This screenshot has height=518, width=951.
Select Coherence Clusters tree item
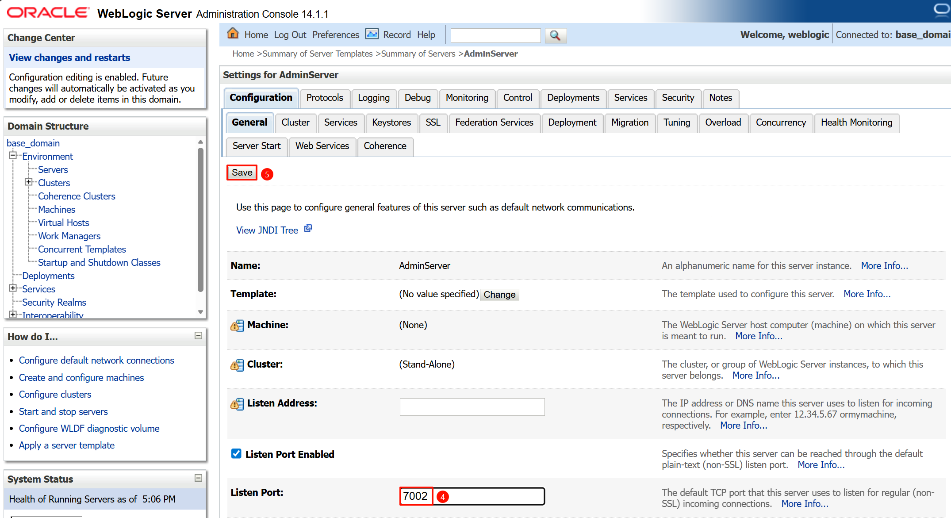point(77,196)
